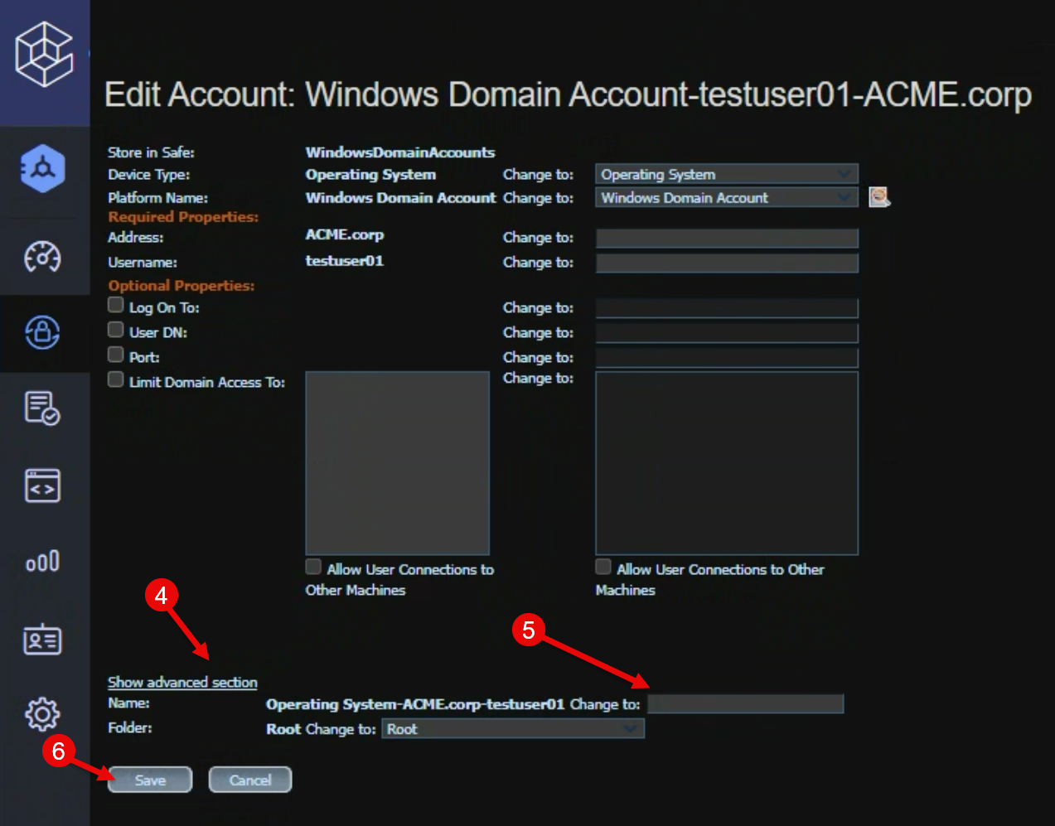Open the ID card users sidebar icon

pos(42,639)
